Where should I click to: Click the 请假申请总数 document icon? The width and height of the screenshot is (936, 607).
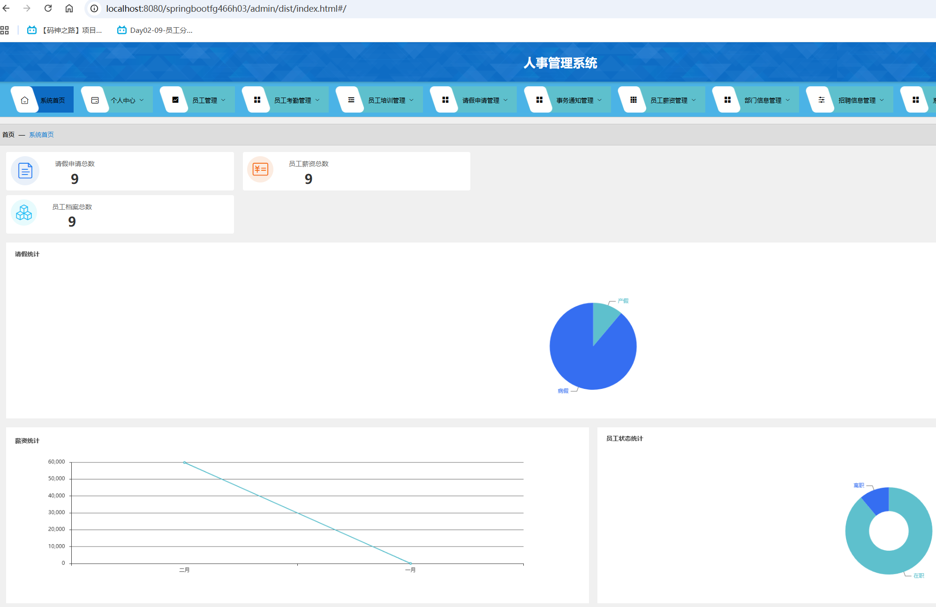click(25, 171)
